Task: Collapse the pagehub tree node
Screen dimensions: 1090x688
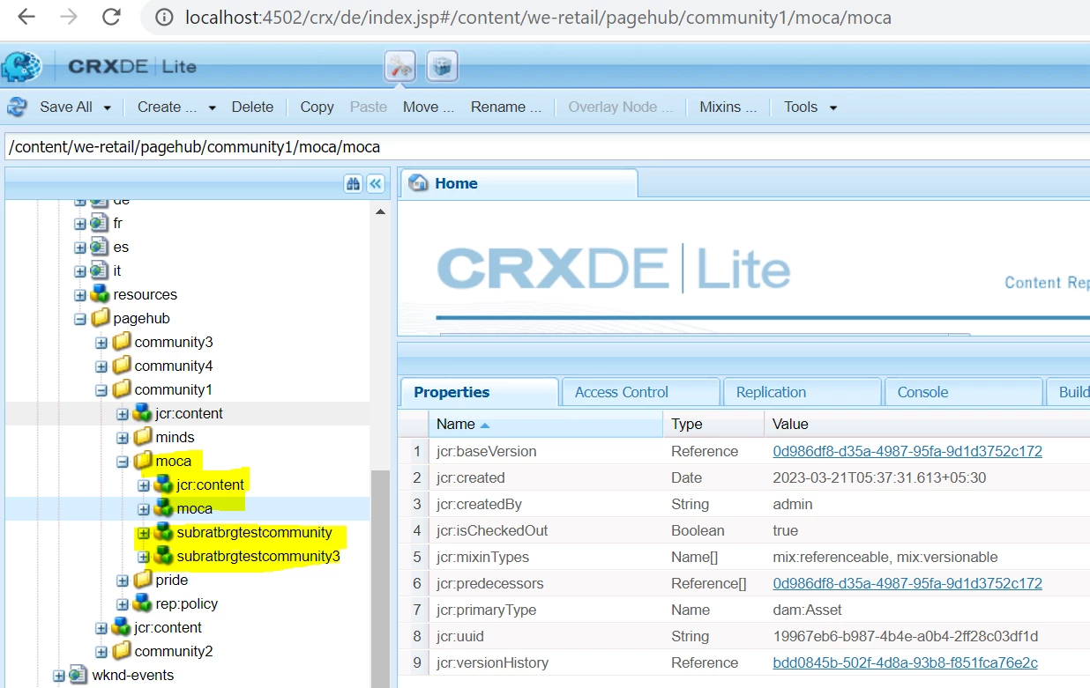Action: (80, 319)
